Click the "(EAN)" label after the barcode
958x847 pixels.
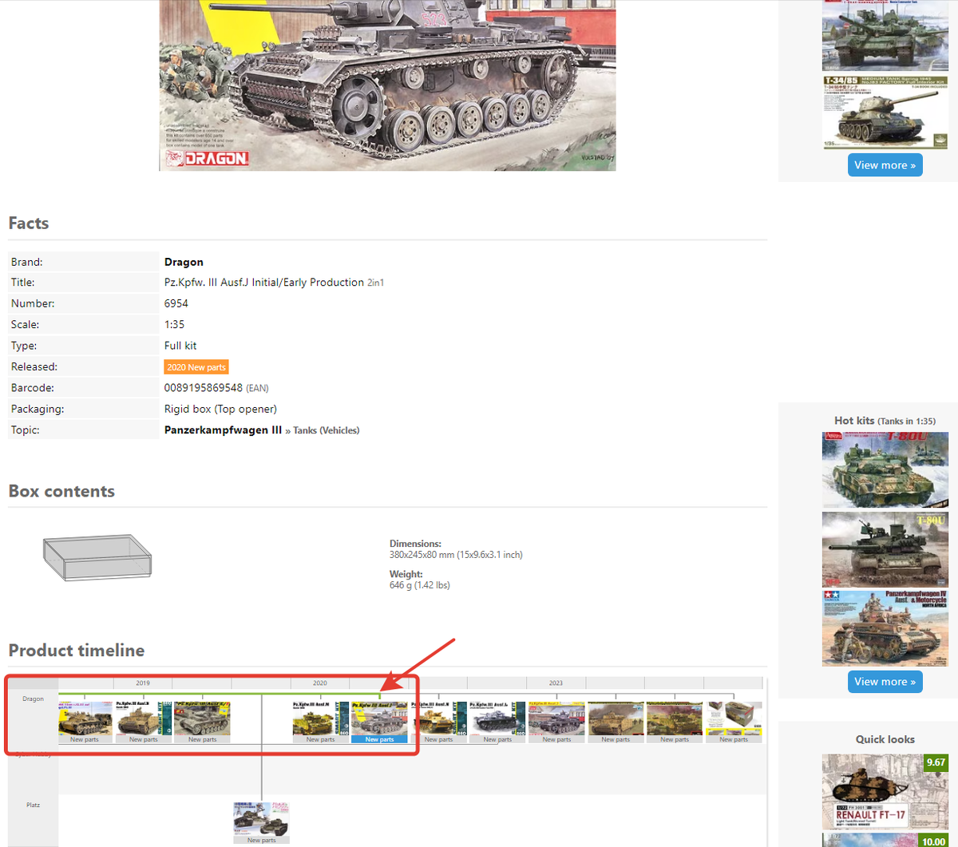click(x=257, y=389)
